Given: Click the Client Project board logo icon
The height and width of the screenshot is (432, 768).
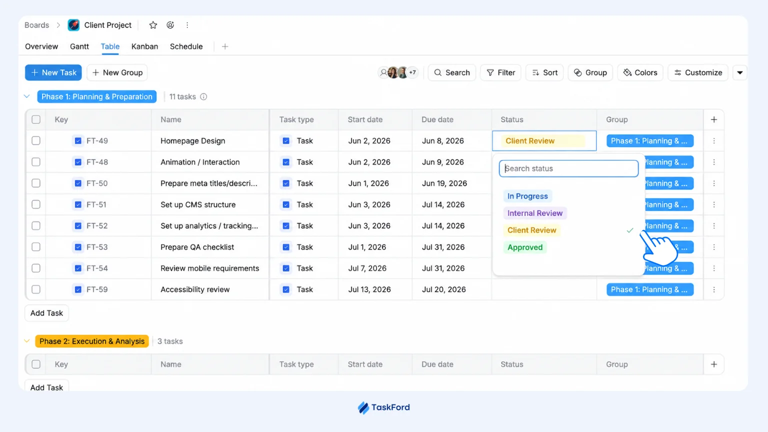Looking at the screenshot, I should click(x=73, y=25).
